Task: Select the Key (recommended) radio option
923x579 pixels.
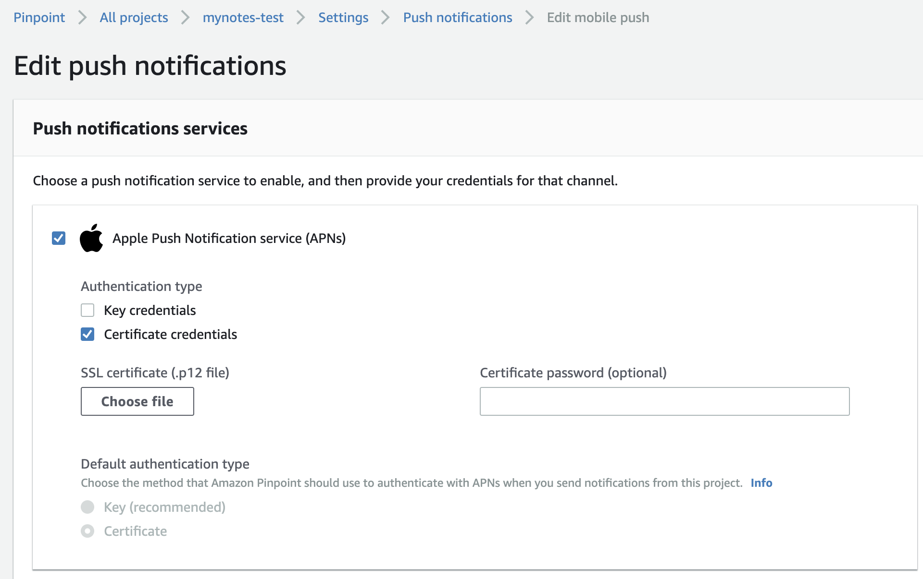Action: pos(87,507)
